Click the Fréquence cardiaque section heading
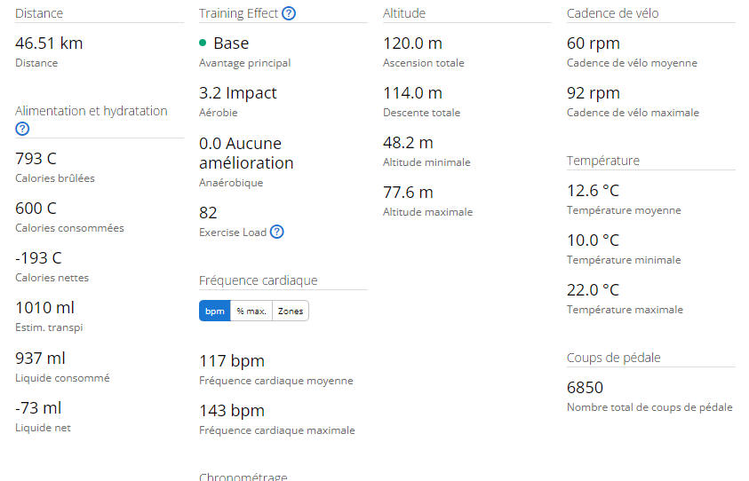The height and width of the screenshot is (481, 749). pyautogui.click(x=259, y=280)
